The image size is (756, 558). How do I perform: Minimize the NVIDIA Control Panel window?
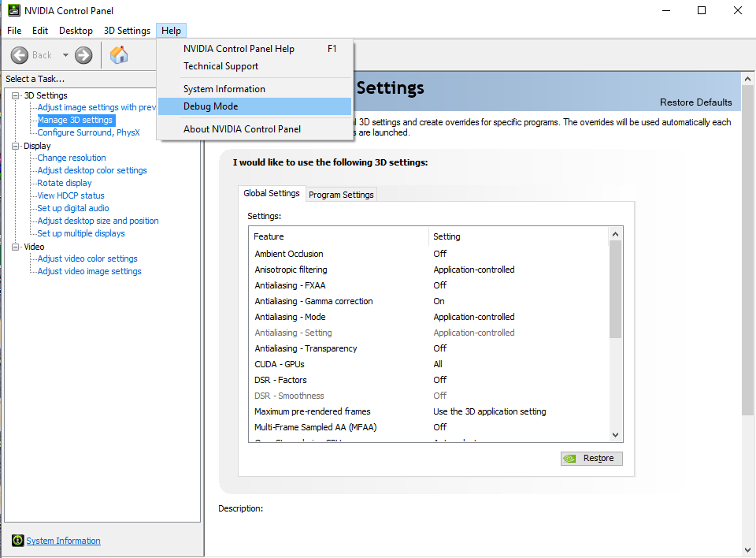(666, 10)
